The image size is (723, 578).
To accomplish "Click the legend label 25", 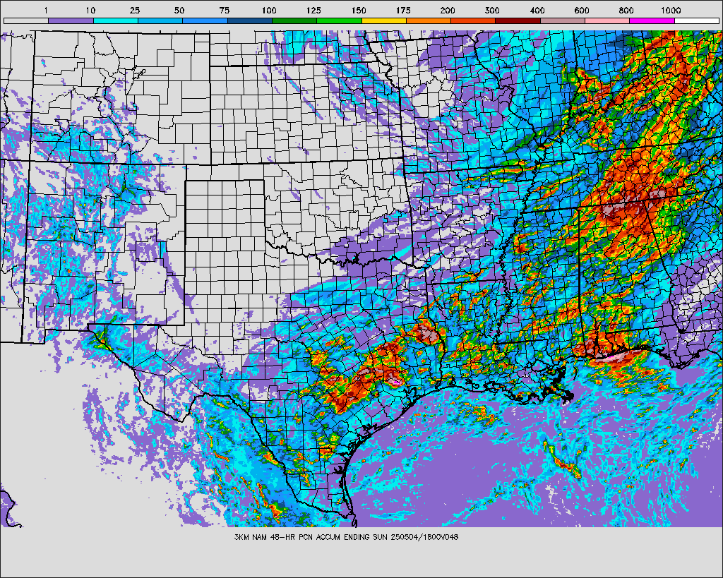I will [135, 10].
